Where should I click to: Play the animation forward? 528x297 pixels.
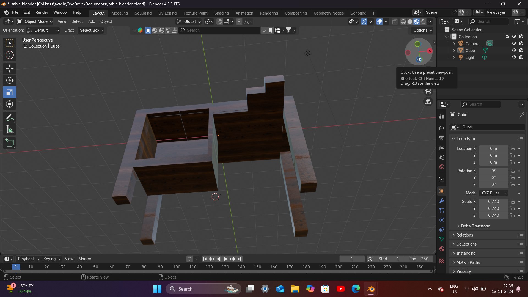pyautogui.click(x=225, y=259)
